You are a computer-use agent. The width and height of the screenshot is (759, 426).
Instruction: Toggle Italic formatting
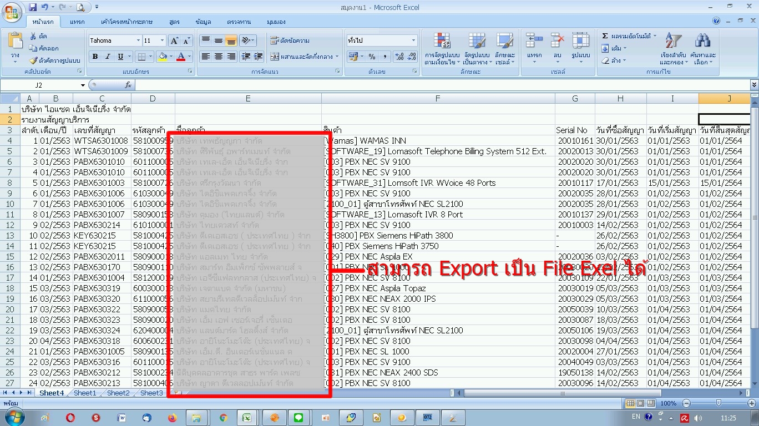coord(107,57)
